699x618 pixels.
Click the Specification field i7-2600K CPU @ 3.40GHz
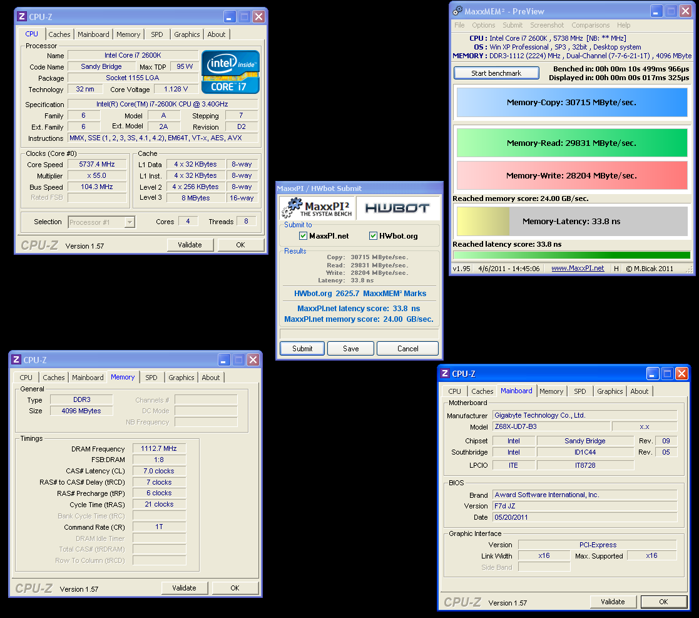pyautogui.click(x=163, y=105)
